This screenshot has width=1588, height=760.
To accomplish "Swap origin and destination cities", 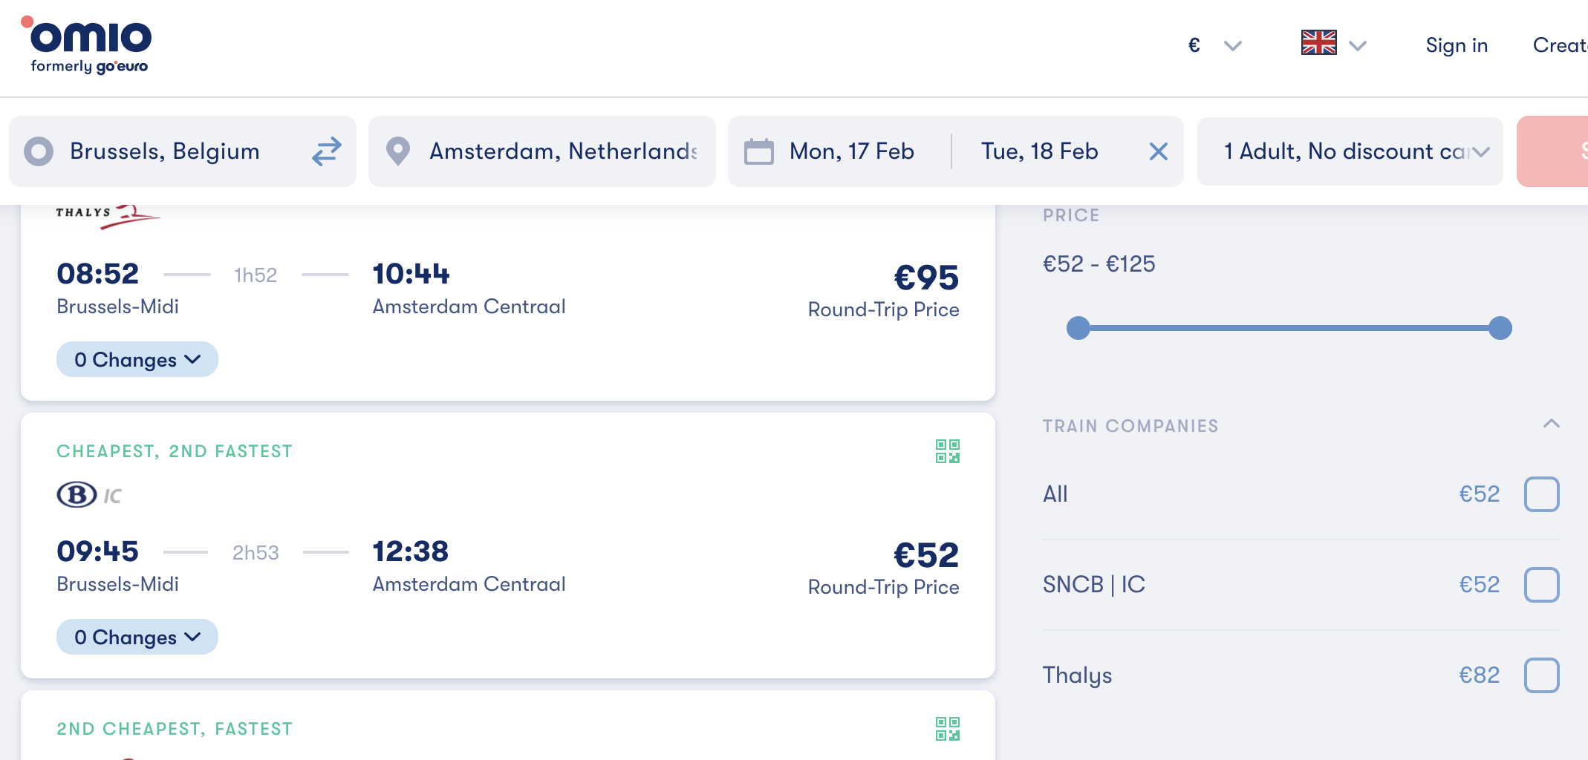I will pyautogui.click(x=326, y=151).
